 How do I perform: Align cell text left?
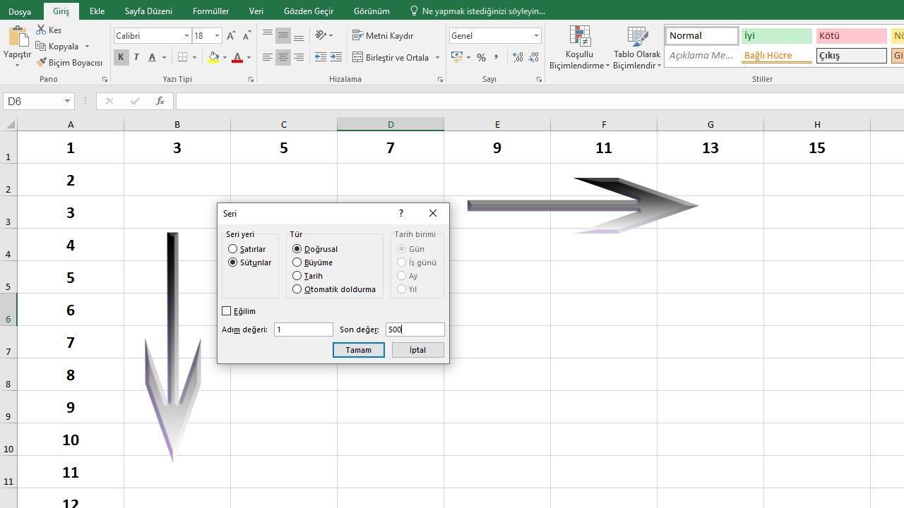click(x=268, y=58)
